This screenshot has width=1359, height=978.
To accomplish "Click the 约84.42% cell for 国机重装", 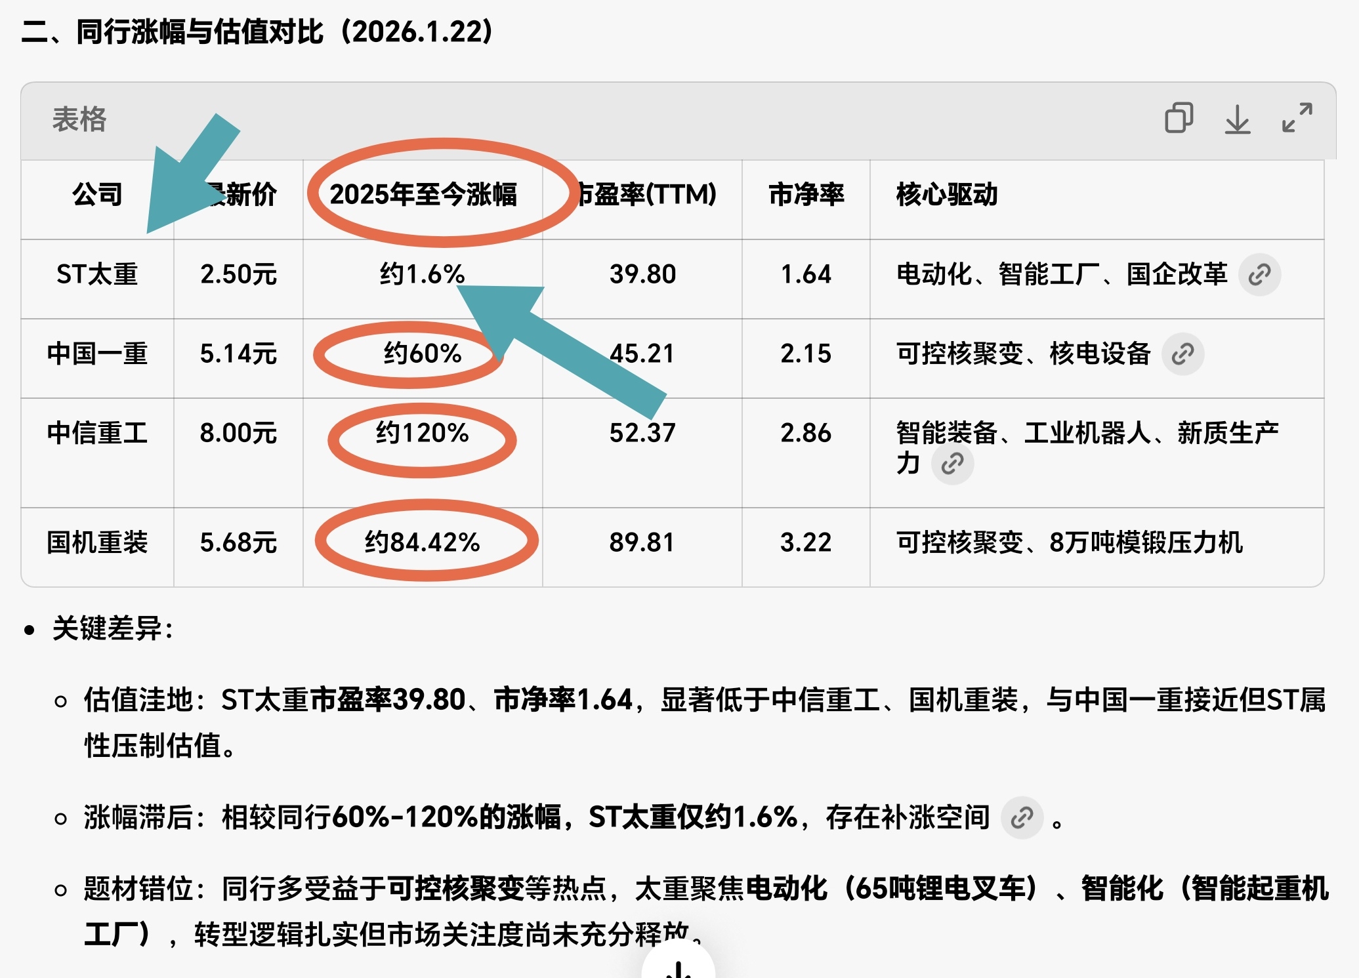I will (423, 543).
